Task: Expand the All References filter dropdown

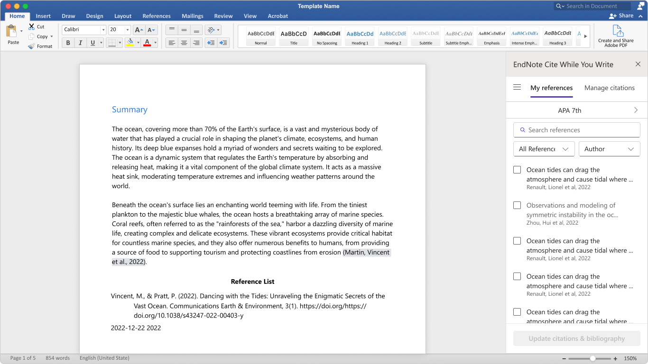Action: [x=544, y=149]
